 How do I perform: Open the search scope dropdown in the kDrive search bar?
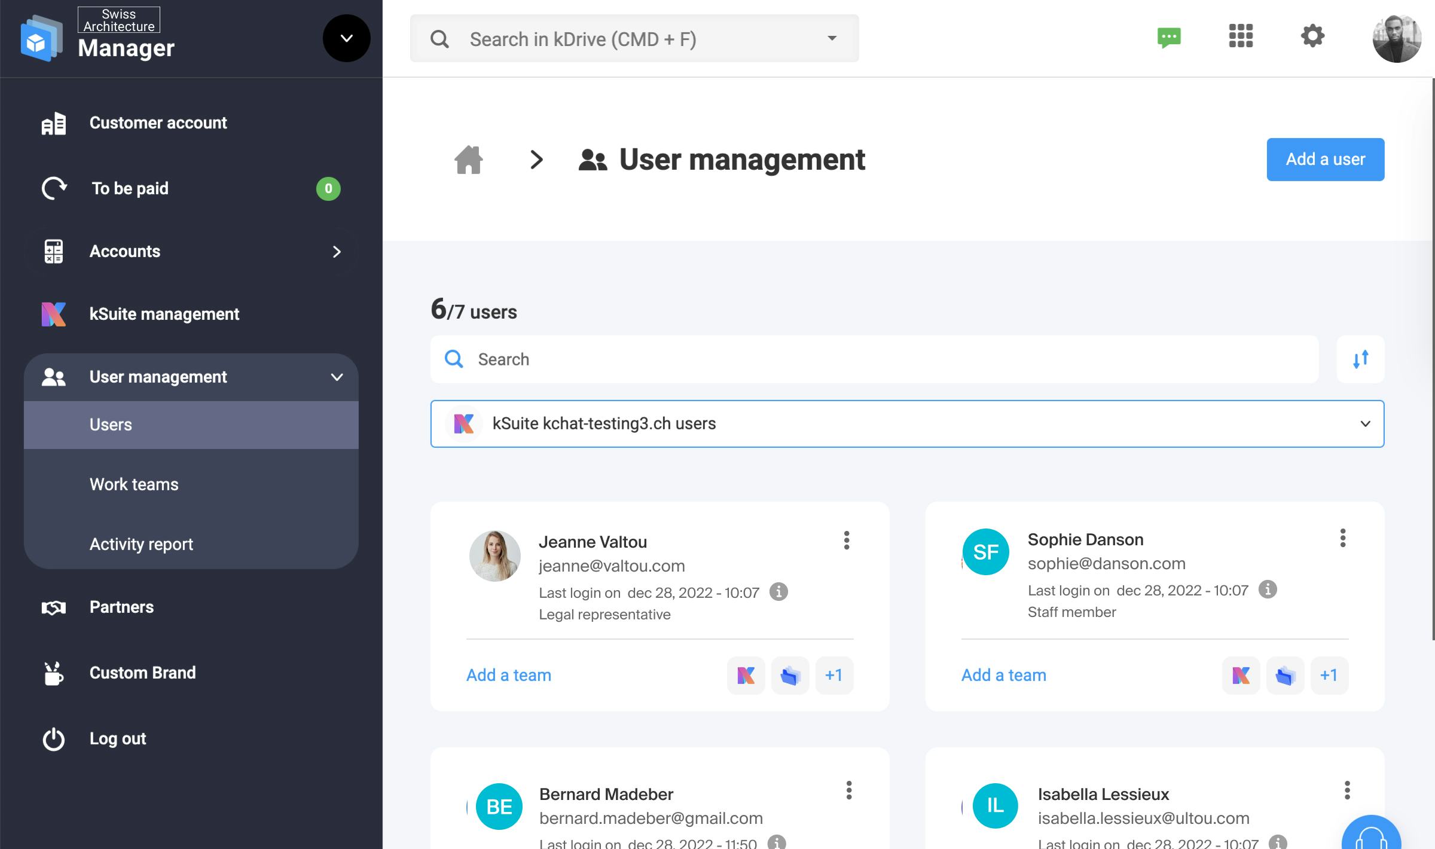pyautogui.click(x=832, y=38)
